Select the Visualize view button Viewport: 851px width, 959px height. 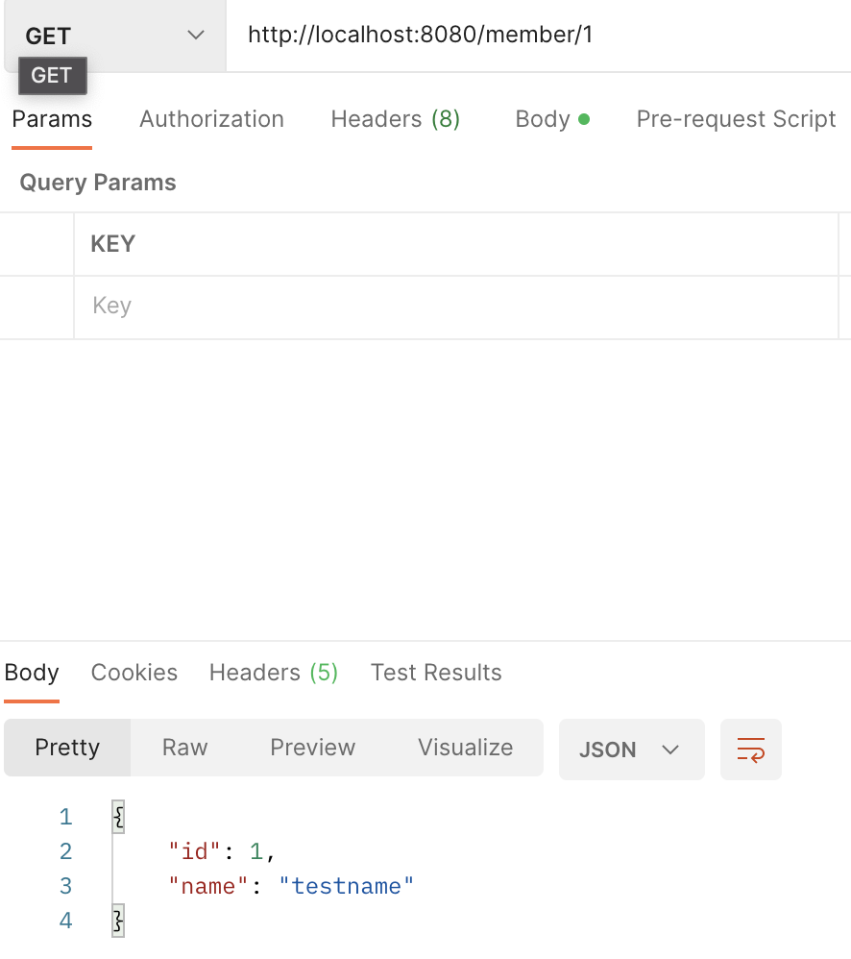click(x=465, y=748)
